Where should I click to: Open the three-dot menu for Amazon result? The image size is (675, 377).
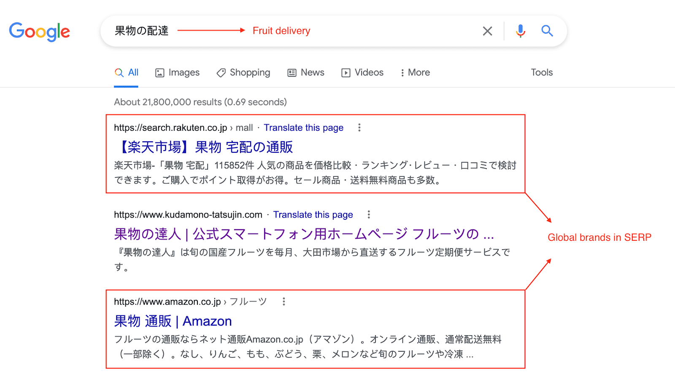284,301
